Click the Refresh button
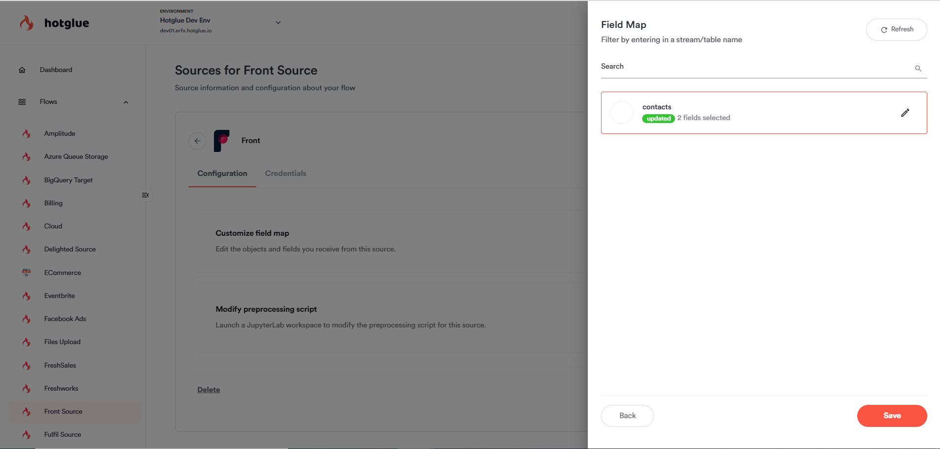The image size is (940, 449). (x=896, y=29)
